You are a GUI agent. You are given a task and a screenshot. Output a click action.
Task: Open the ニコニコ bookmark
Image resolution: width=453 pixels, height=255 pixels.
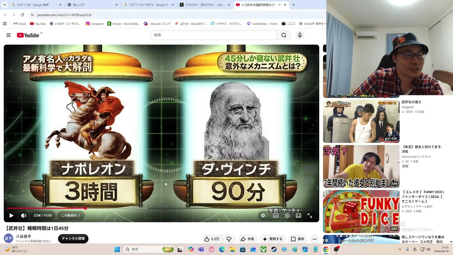pyautogui.click(x=288, y=24)
